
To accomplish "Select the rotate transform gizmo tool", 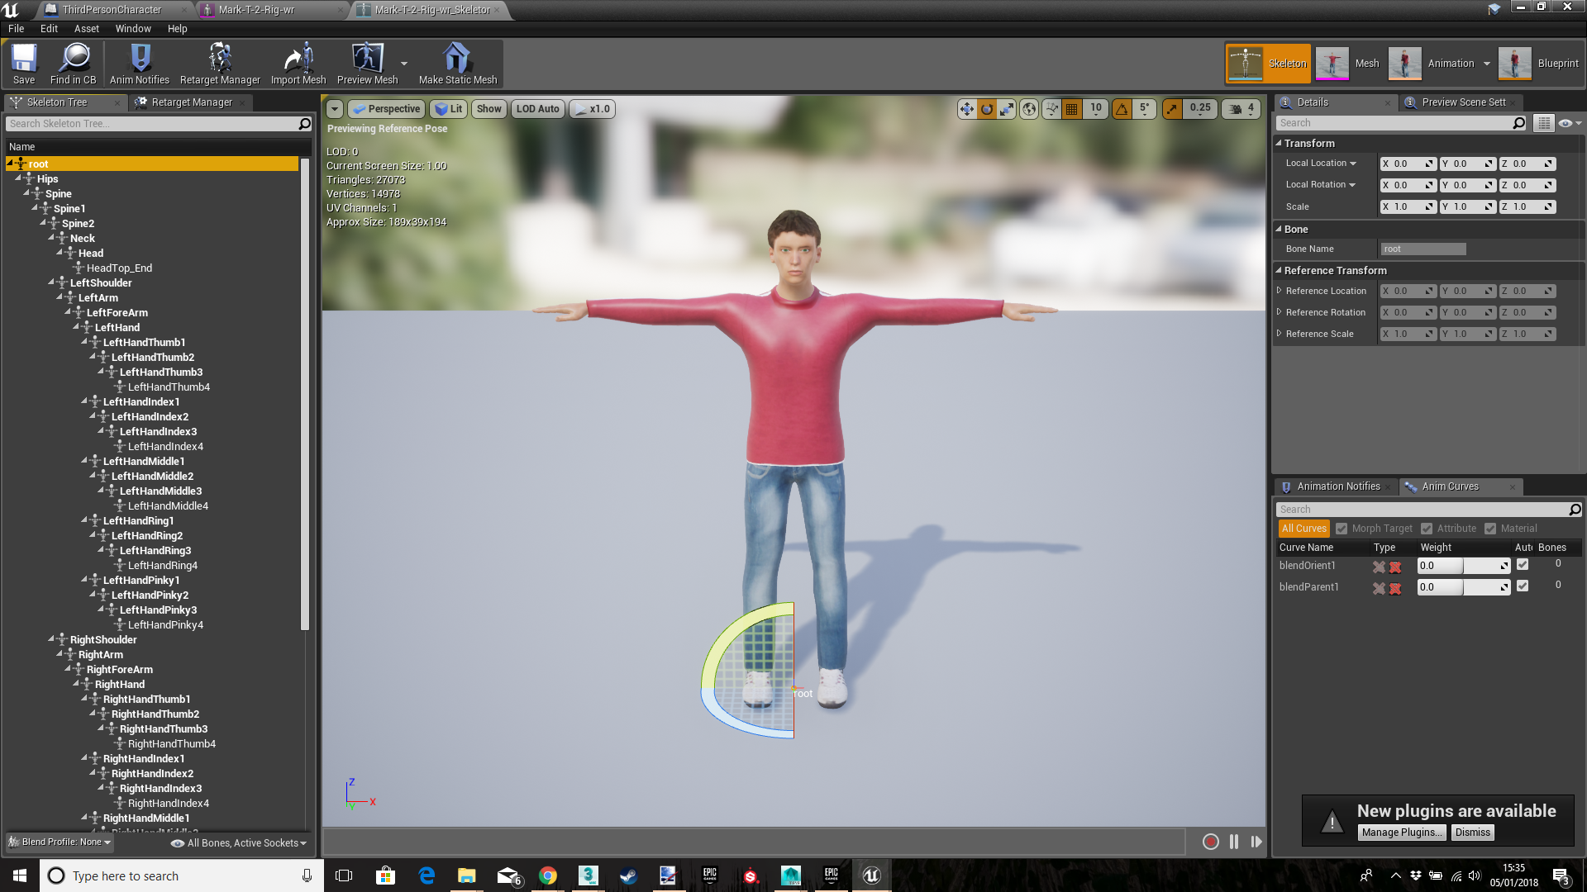I will tap(987, 109).
